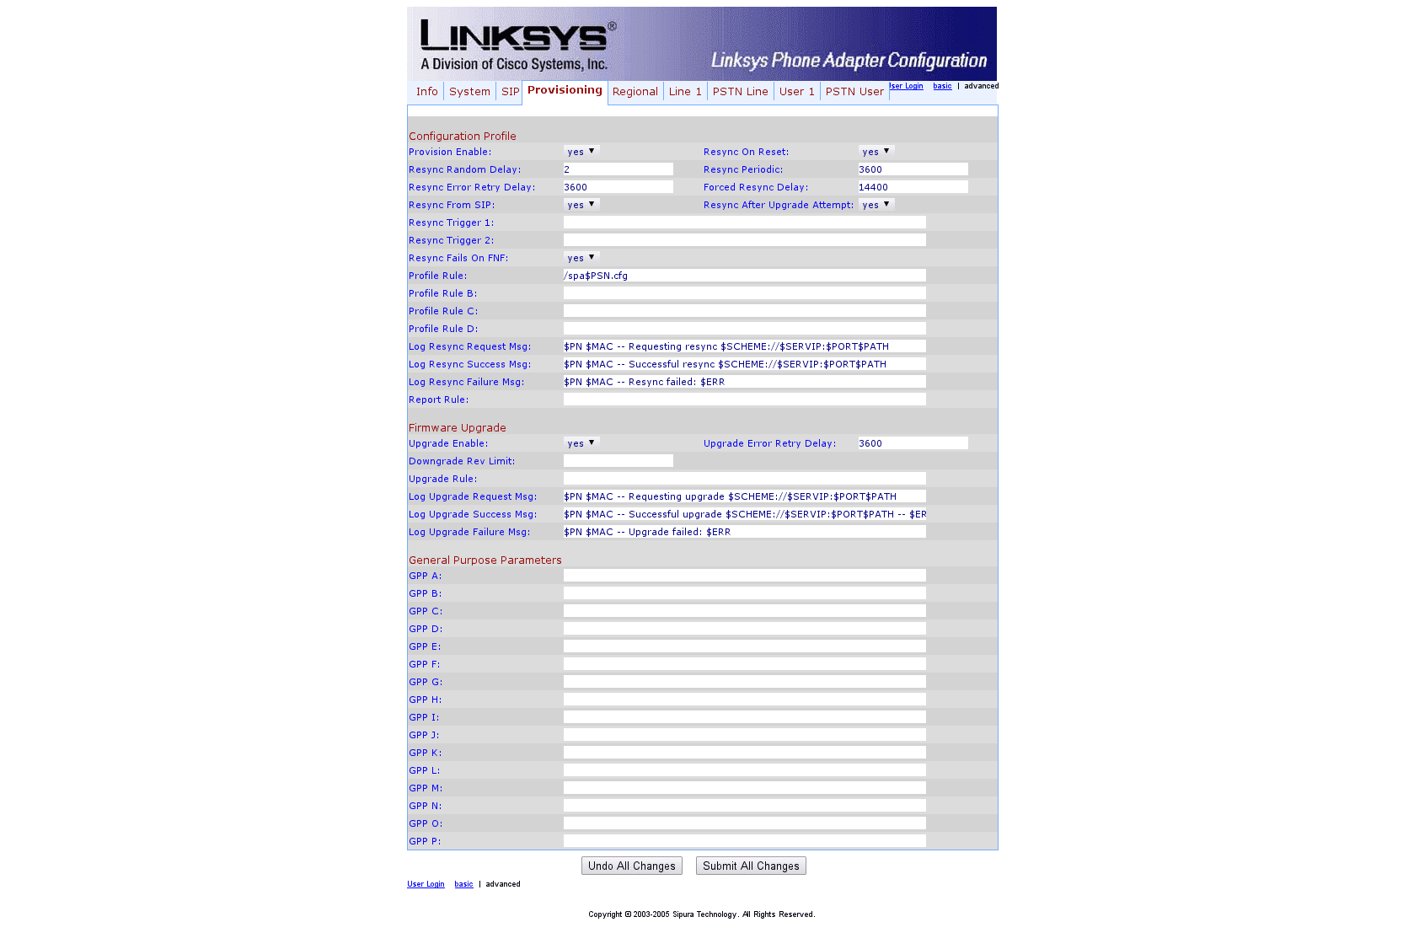Click the GPP O input field
Image resolution: width=1403 pixels, height=933 pixels.
(x=745, y=823)
